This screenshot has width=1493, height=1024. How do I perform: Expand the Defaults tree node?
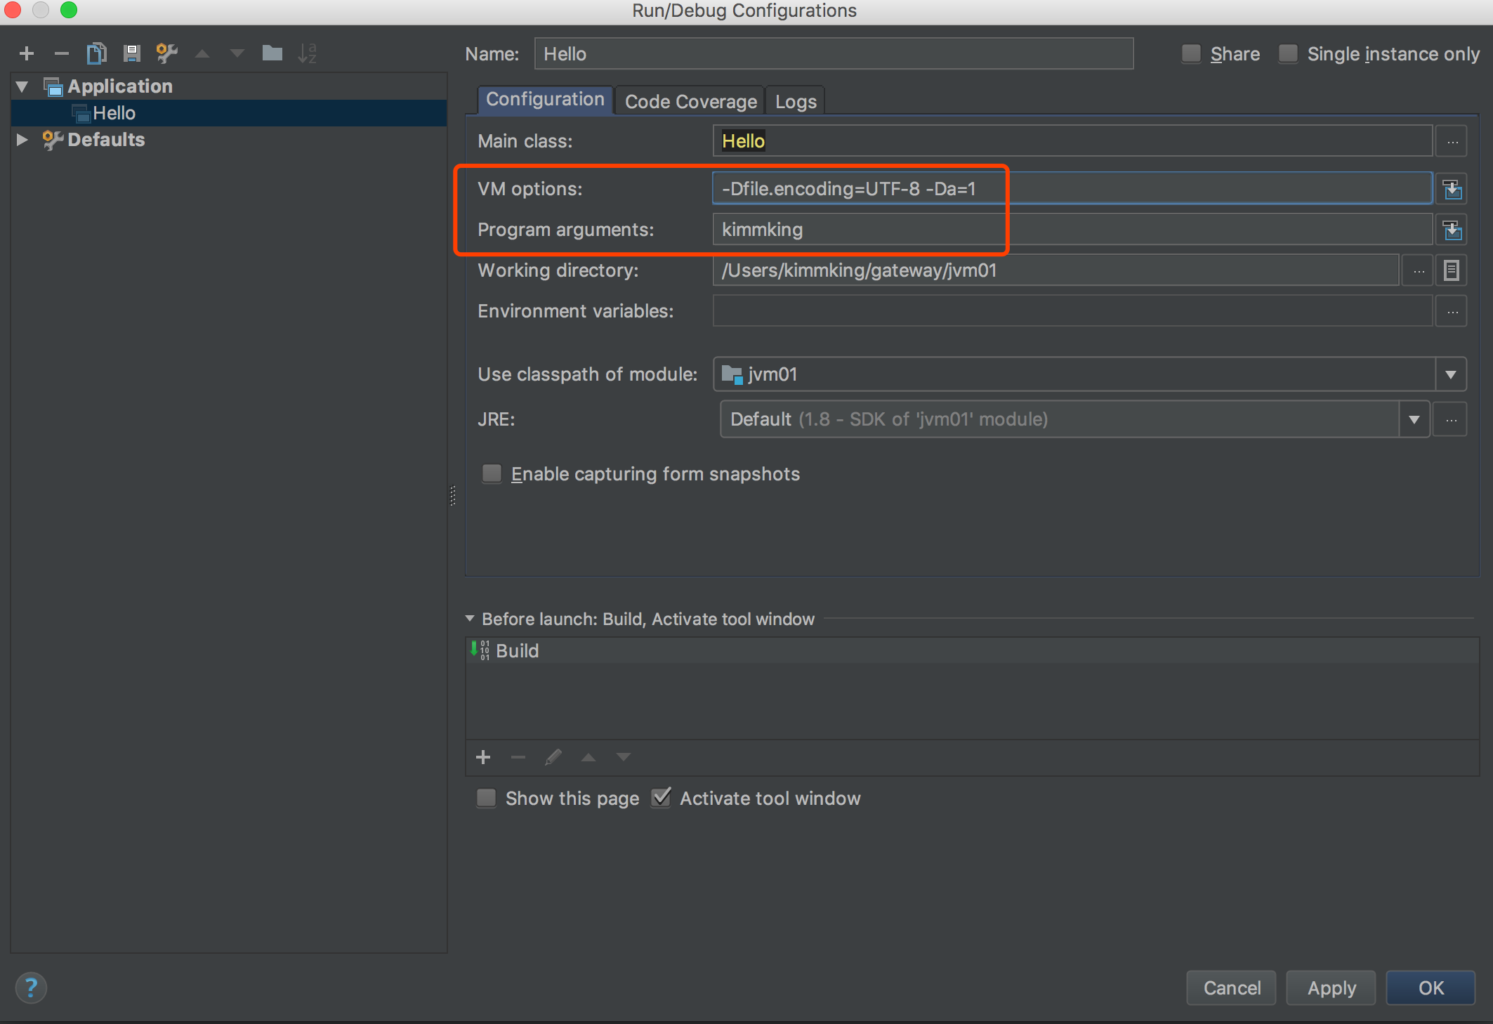coord(22,140)
